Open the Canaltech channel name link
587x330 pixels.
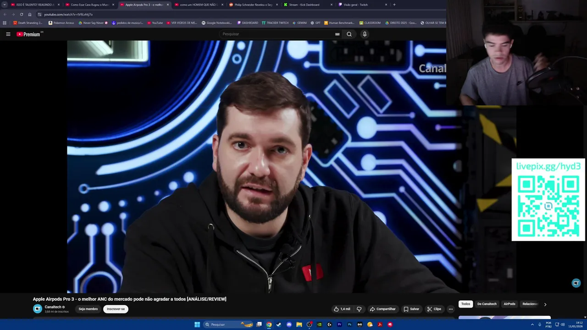(53, 307)
